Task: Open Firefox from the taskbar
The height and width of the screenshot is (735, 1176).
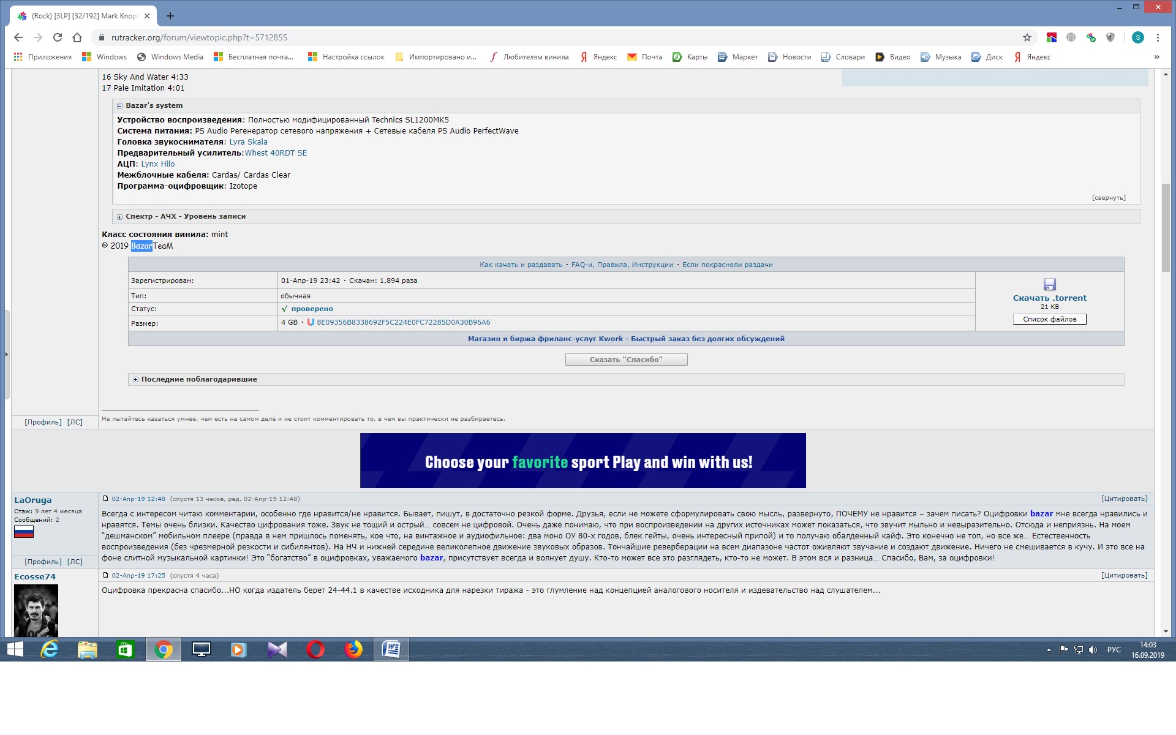Action: point(353,649)
